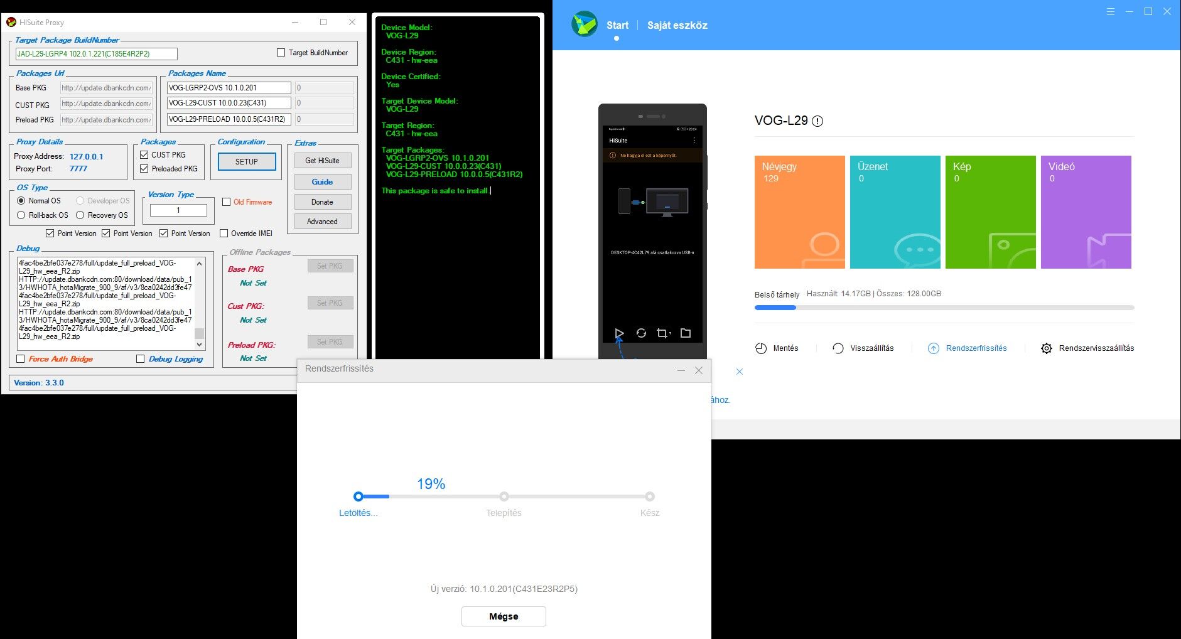The width and height of the screenshot is (1181, 639).
Task: Select Roll-back OS radio button
Action: click(x=21, y=215)
